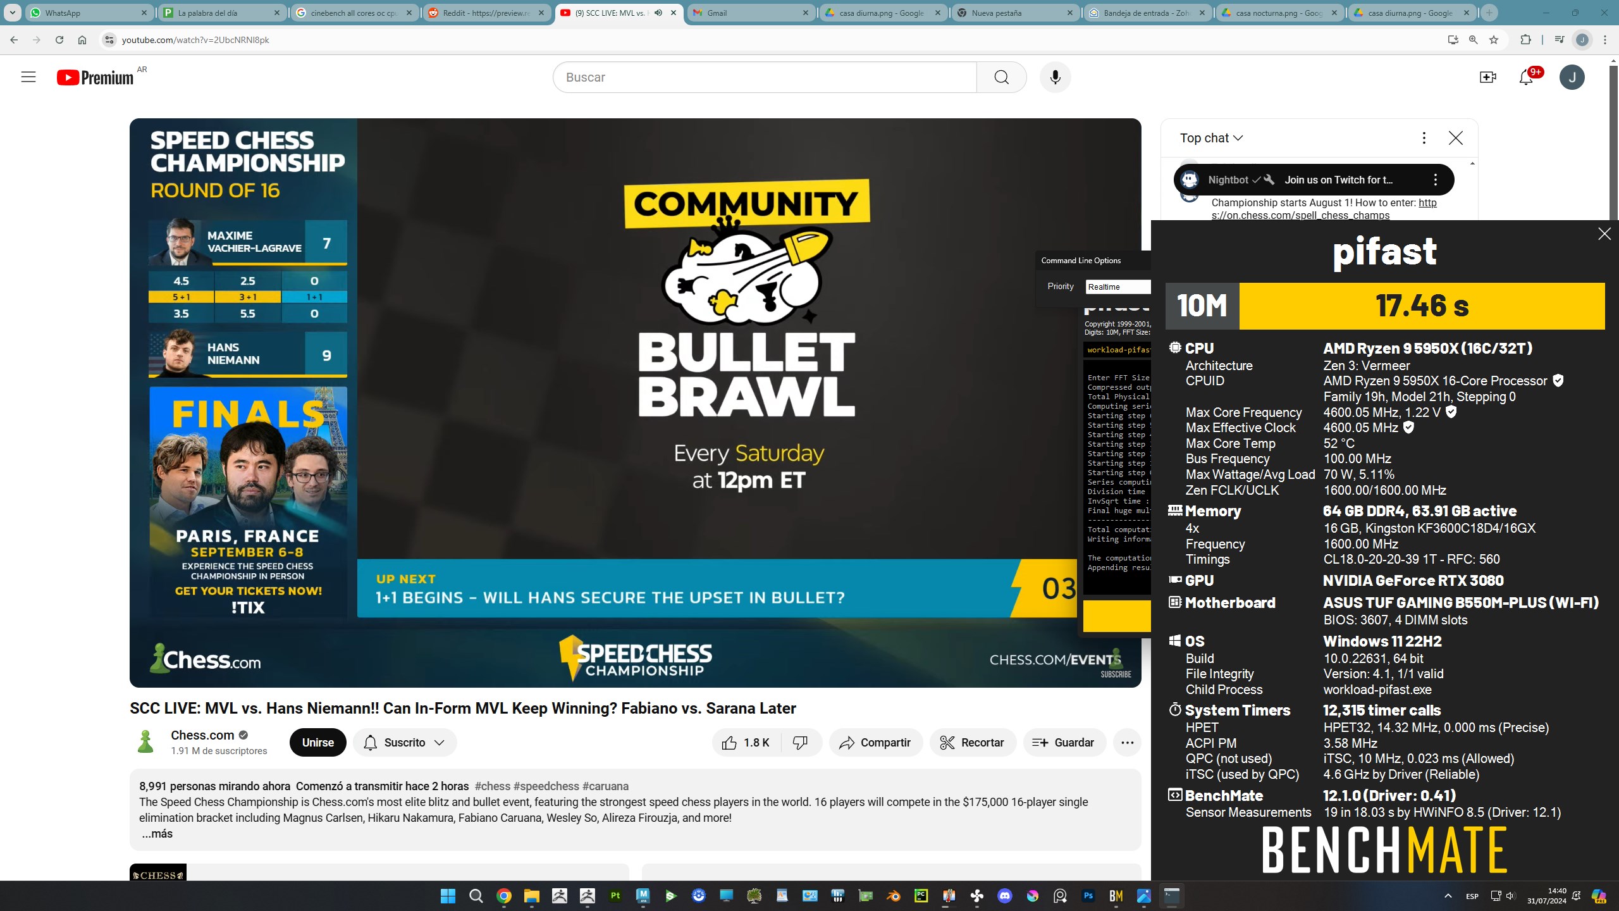Screen dimensions: 1619x911
Task: Open the Chrome extensions puzzle icon
Action: click(x=1525, y=40)
